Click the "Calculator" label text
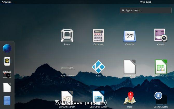The height and width of the screenshot is (109, 174). (x=98, y=45)
